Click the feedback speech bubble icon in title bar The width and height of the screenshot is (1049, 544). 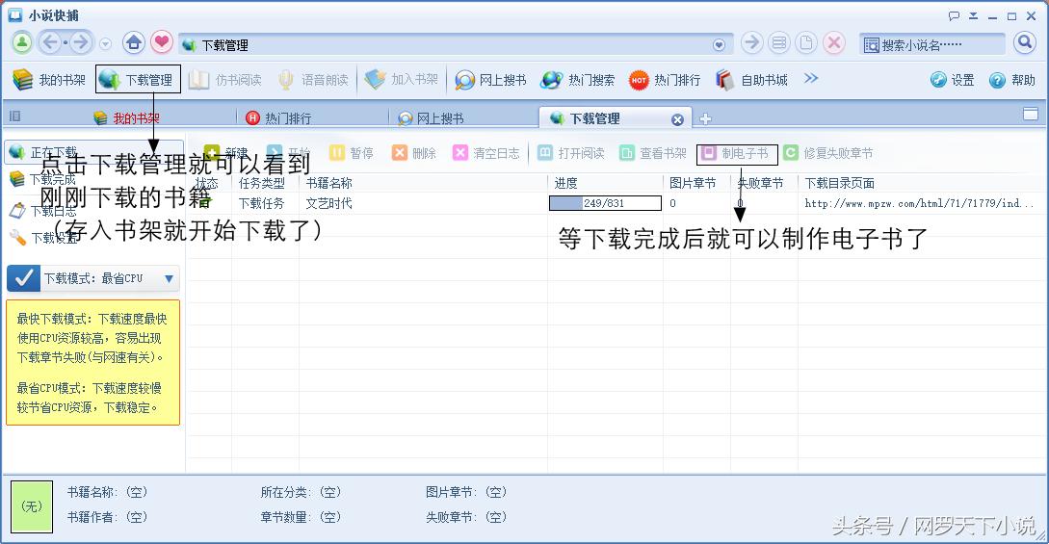pos(954,16)
